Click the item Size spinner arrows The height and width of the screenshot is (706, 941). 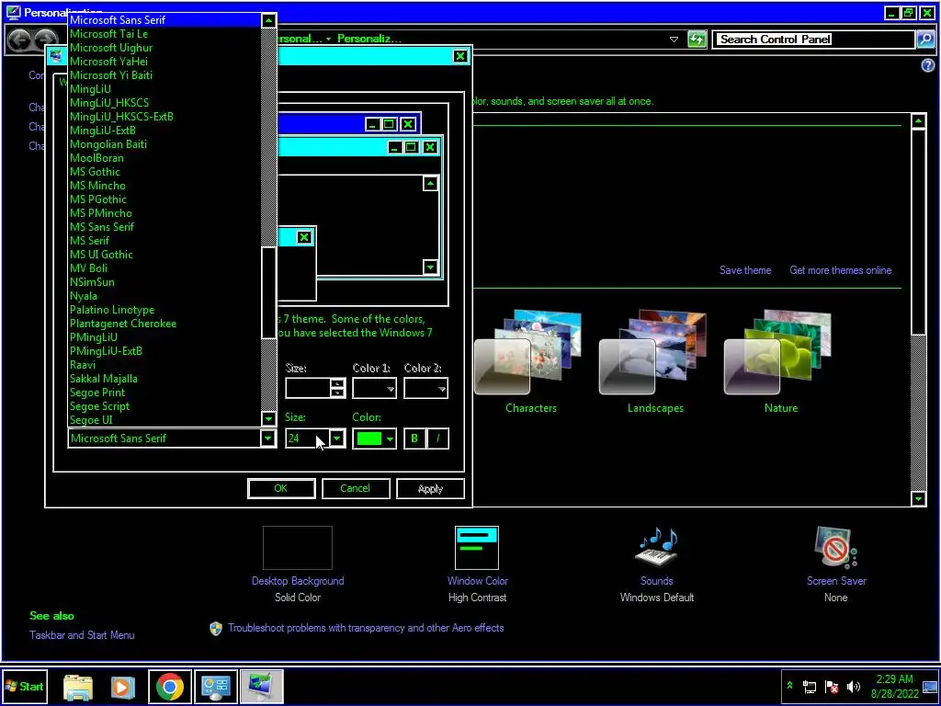coord(338,389)
